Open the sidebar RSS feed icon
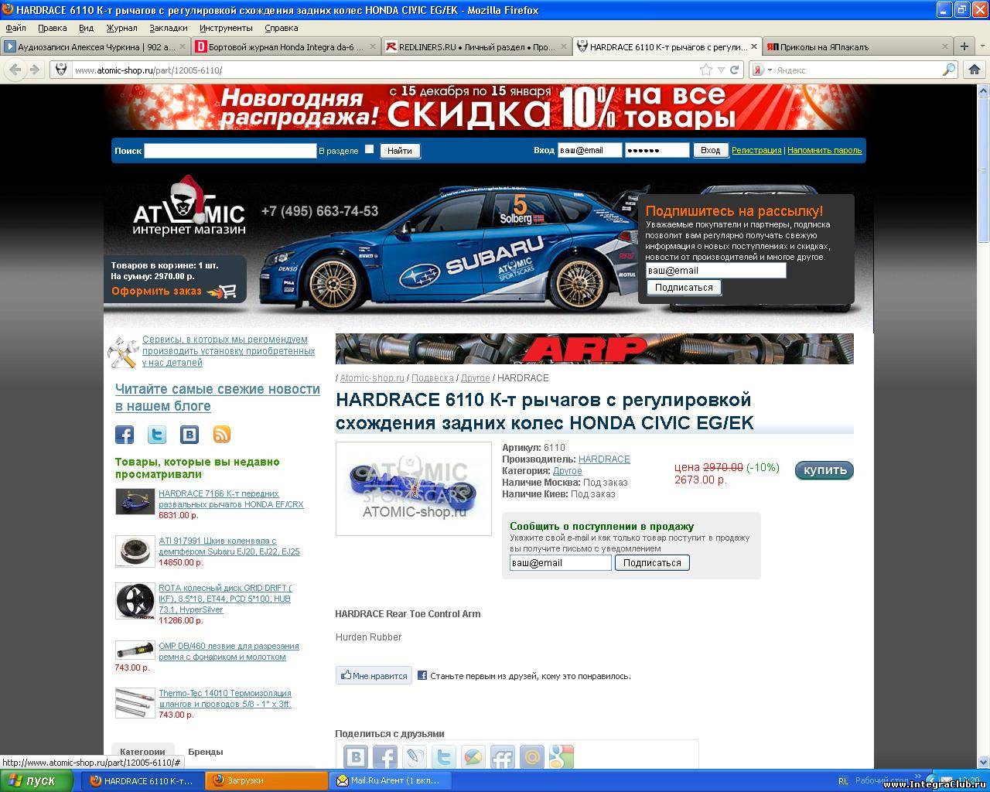 [x=222, y=435]
